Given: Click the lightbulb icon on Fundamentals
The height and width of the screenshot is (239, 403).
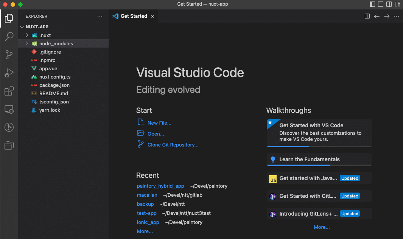Looking at the screenshot, I should pos(273,159).
